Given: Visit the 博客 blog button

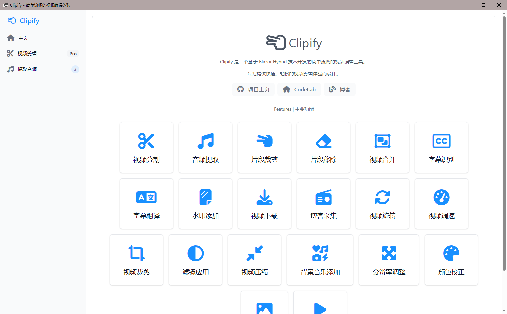Looking at the screenshot, I should coord(340,89).
